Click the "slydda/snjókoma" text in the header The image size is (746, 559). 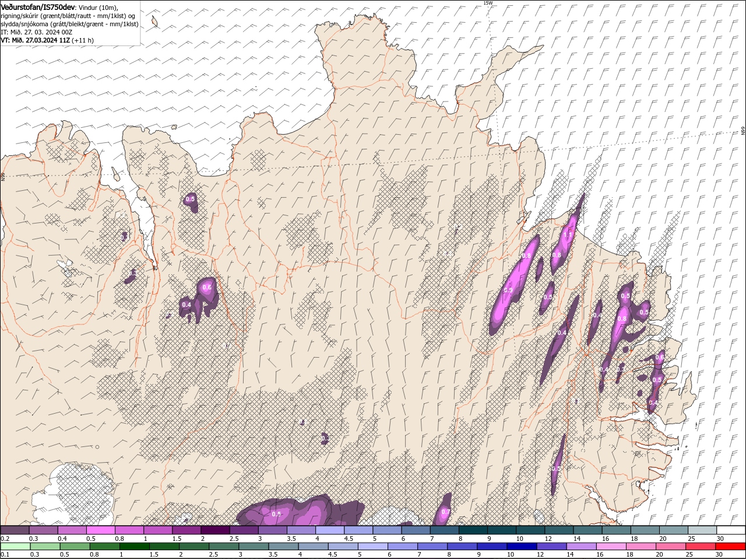click(24, 24)
